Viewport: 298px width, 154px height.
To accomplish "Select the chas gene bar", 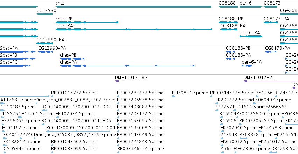I will tap(133, 7).
